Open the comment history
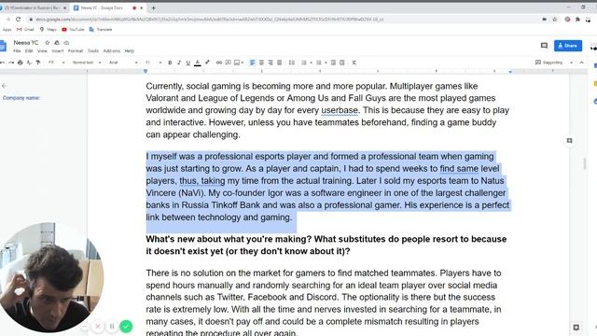The image size is (597, 336). (544, 46)
